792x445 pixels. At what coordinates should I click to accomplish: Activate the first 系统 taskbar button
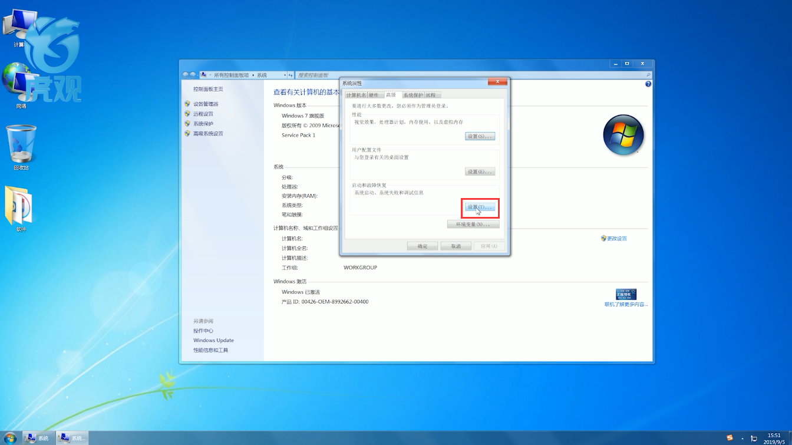coord(38,438)
